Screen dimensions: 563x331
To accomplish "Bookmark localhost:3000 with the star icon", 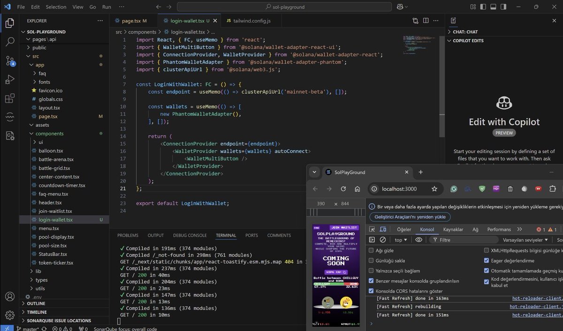I will [x=434, y=189].
